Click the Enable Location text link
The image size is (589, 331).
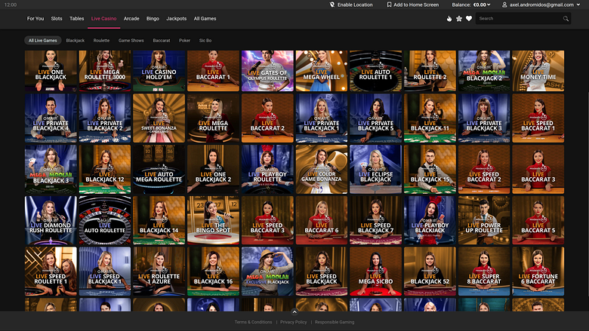click(x=355, y=5)
